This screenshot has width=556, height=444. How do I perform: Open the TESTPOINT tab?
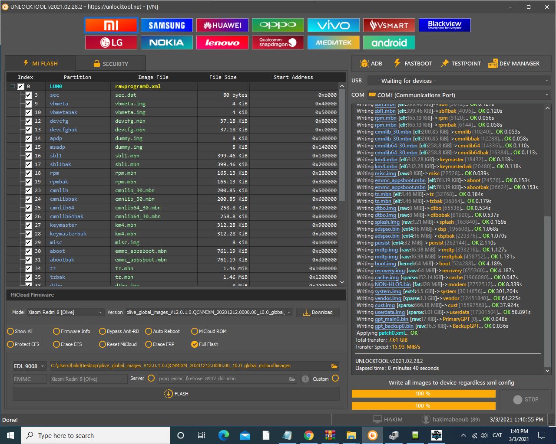[x=461, y=63]
